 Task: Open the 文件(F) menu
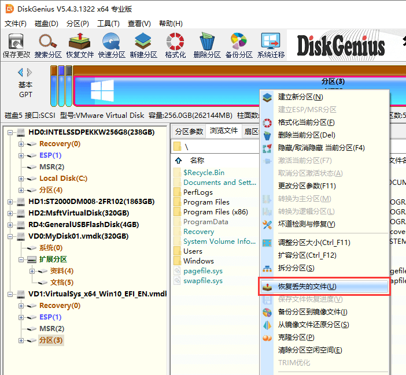point(15,24)
